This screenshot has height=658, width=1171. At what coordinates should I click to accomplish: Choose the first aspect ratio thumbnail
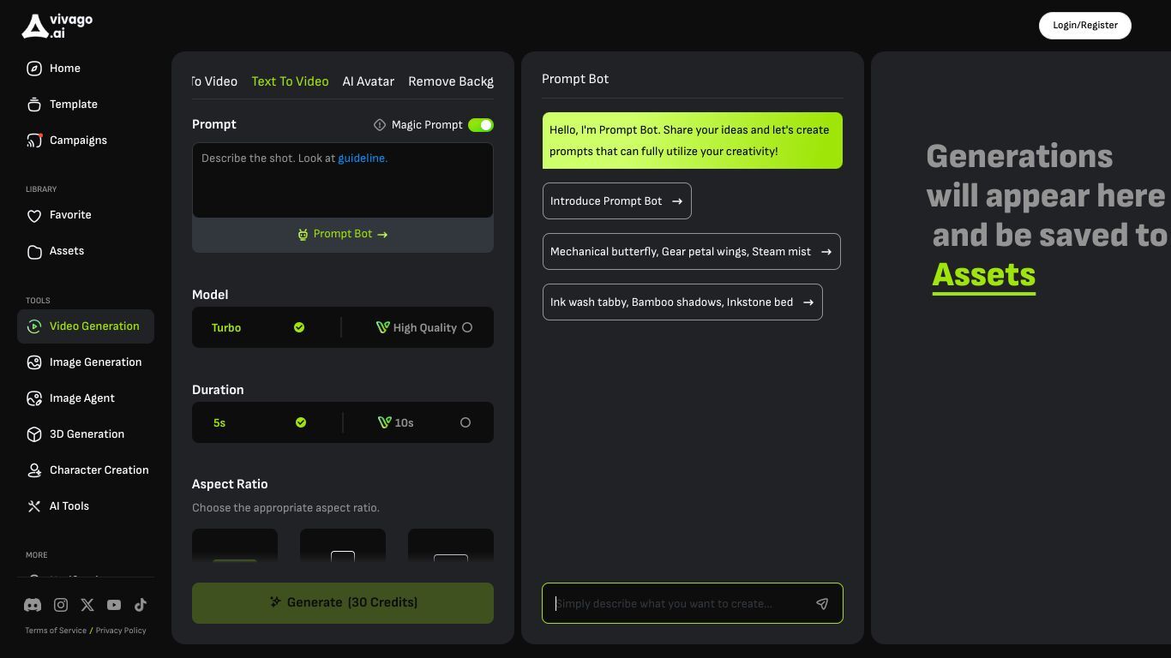pyautogui.click(x=235, y=546)
